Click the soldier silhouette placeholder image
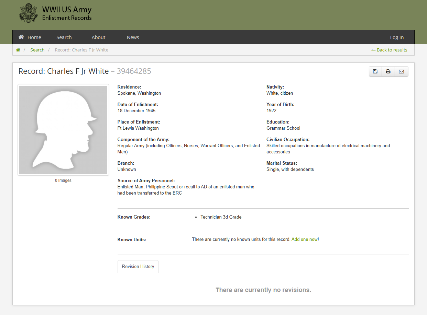The height and width of the screenshot is (315, 427). [63, 130]
